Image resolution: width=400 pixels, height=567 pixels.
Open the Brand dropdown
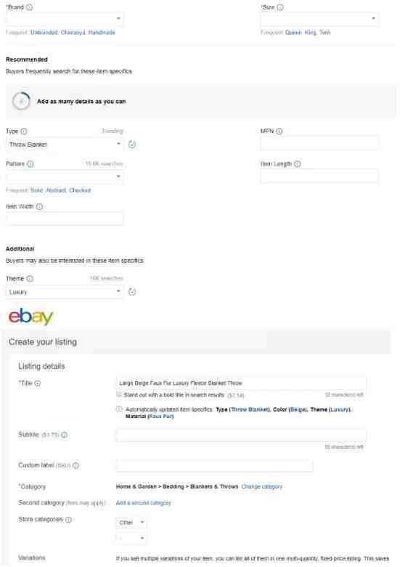tap(65, 18)
